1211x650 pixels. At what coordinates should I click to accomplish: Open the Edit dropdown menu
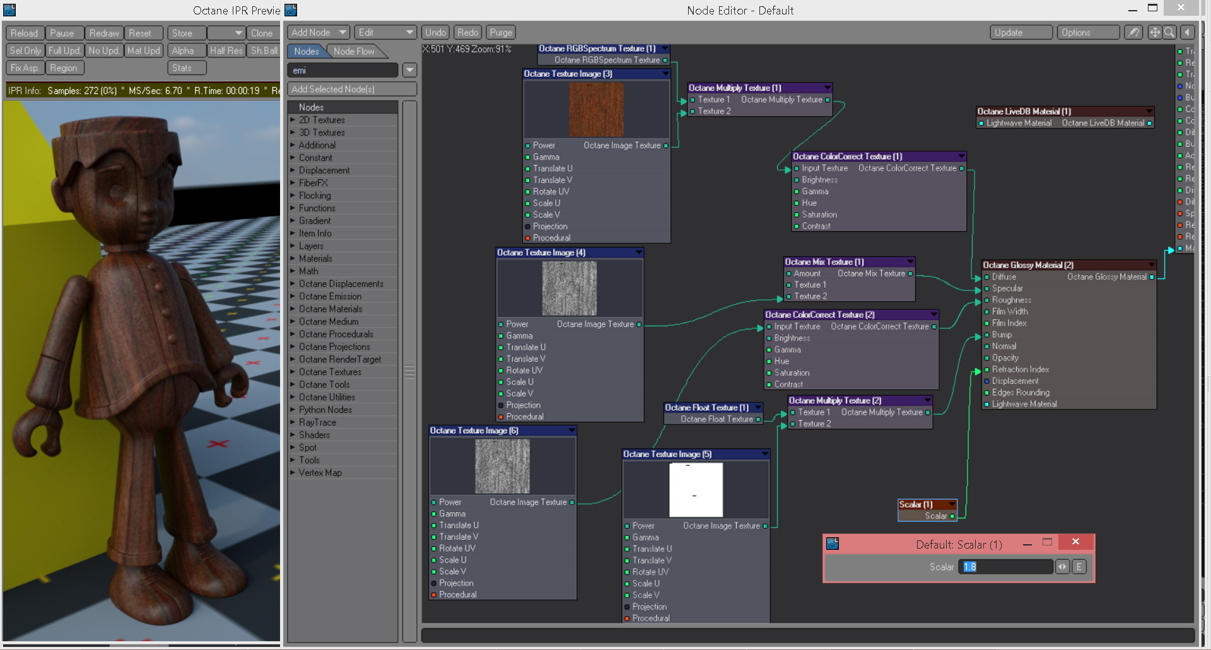click(385, 32)
